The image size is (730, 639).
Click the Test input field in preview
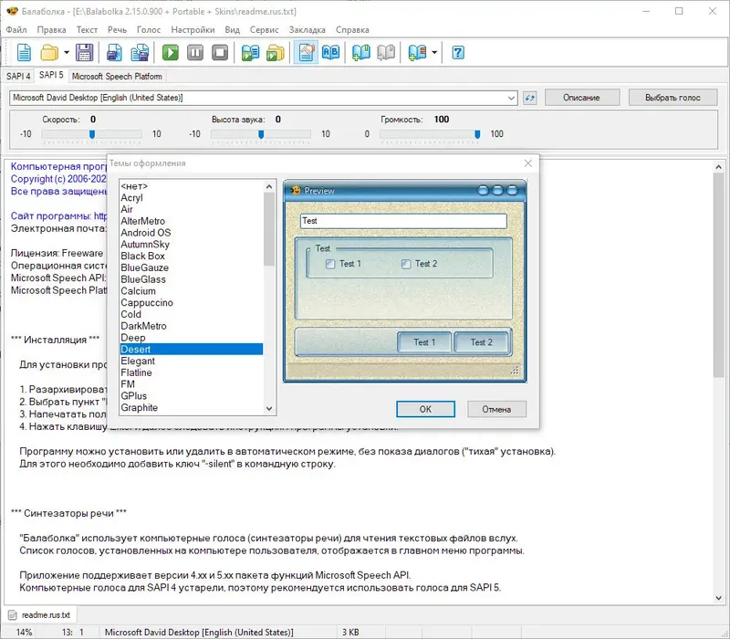pos(403,221)
